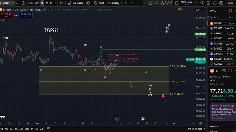Image resolution: width=236 pixels, height=132 pixels.
Task: Select XLMUSD row in watchlist
Action: [222, 64]
